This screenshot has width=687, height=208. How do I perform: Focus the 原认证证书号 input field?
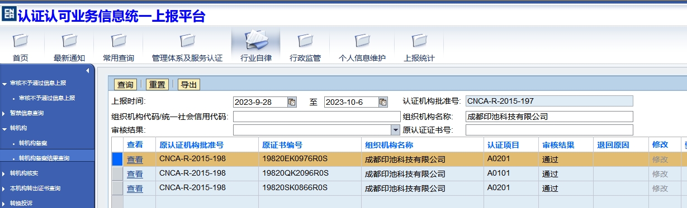point(549,130)
